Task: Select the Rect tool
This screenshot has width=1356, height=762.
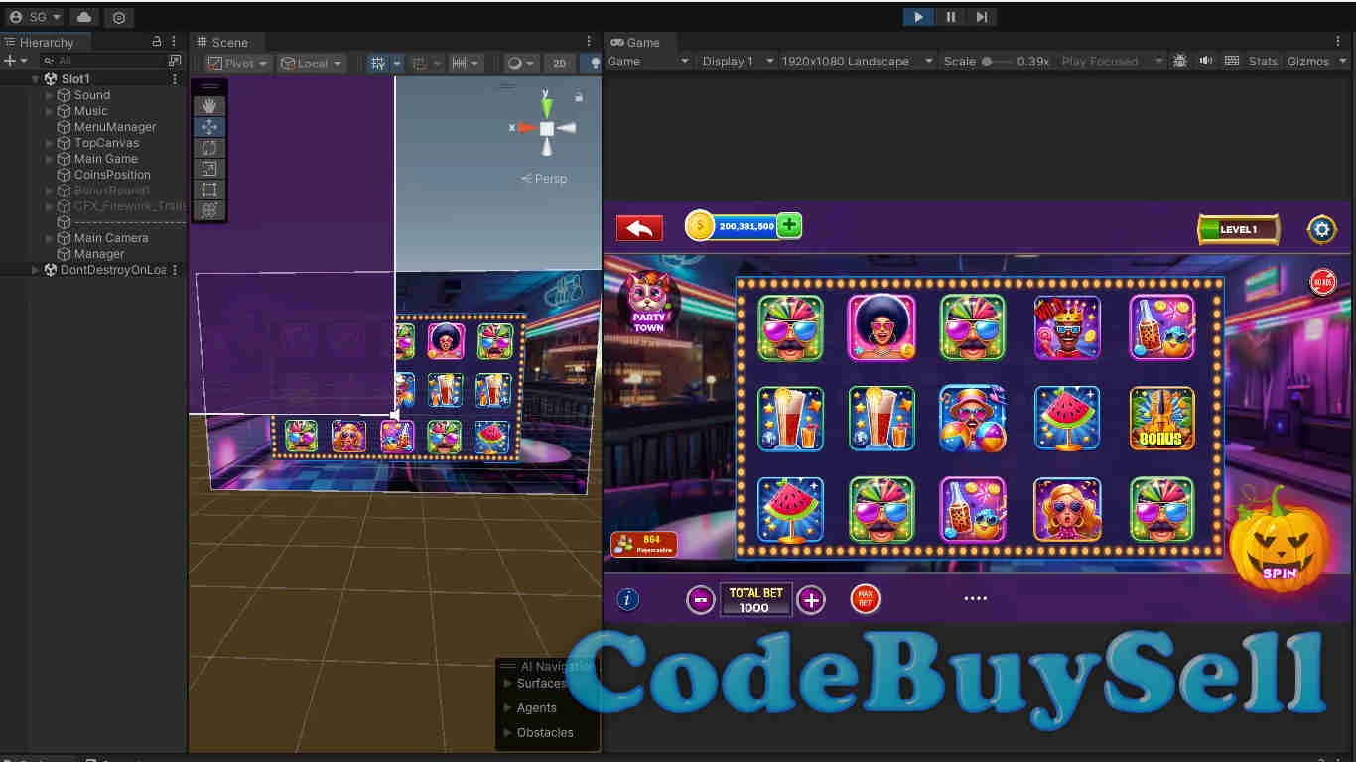Action: coord(209,190)
